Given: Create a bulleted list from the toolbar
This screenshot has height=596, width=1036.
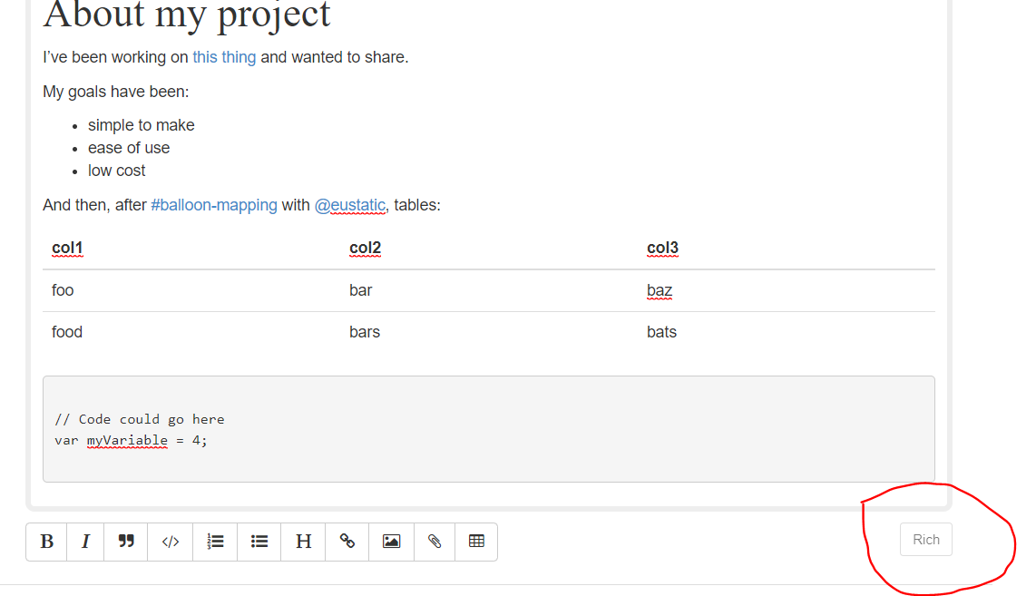Looking at the screenshot, I should coord(259,542).
